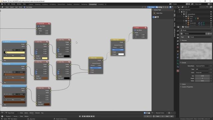Switch to the Layout workspace tab
This screenshot has width=213, height=120.
tap(31, 4)
